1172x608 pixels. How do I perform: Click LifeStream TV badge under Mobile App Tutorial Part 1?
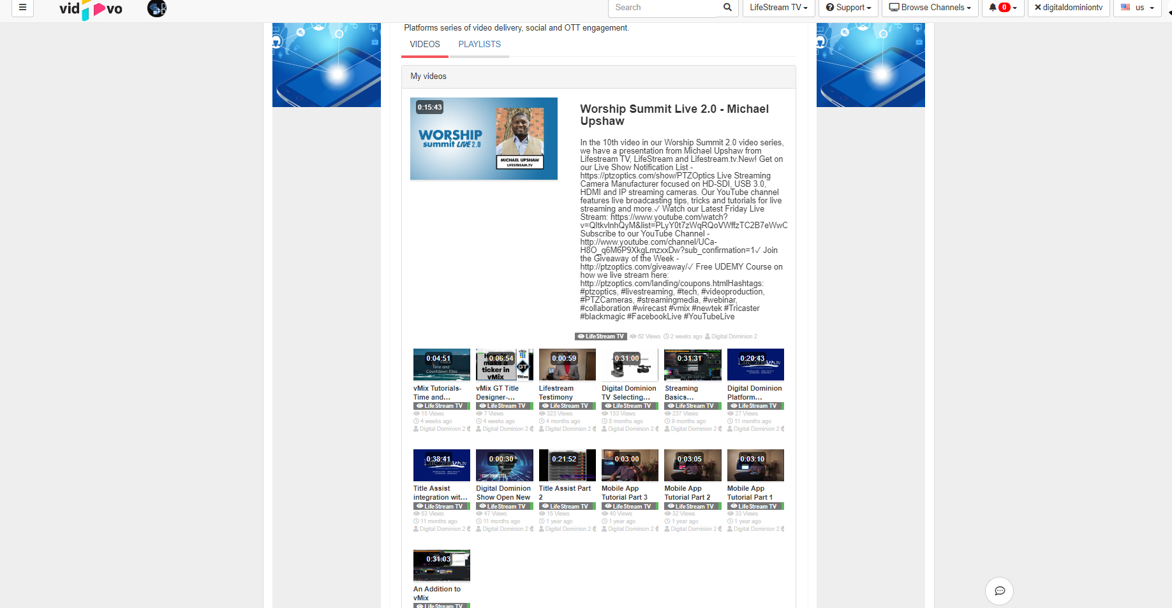tap(753, 507)
